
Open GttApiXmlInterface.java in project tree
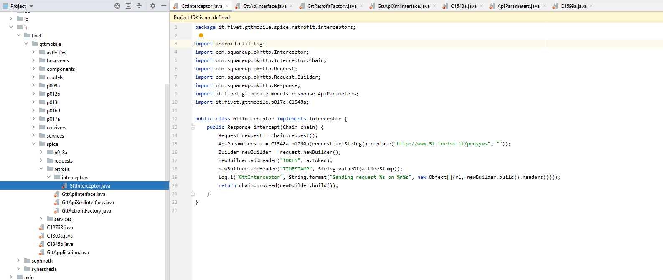click(88, 202)
